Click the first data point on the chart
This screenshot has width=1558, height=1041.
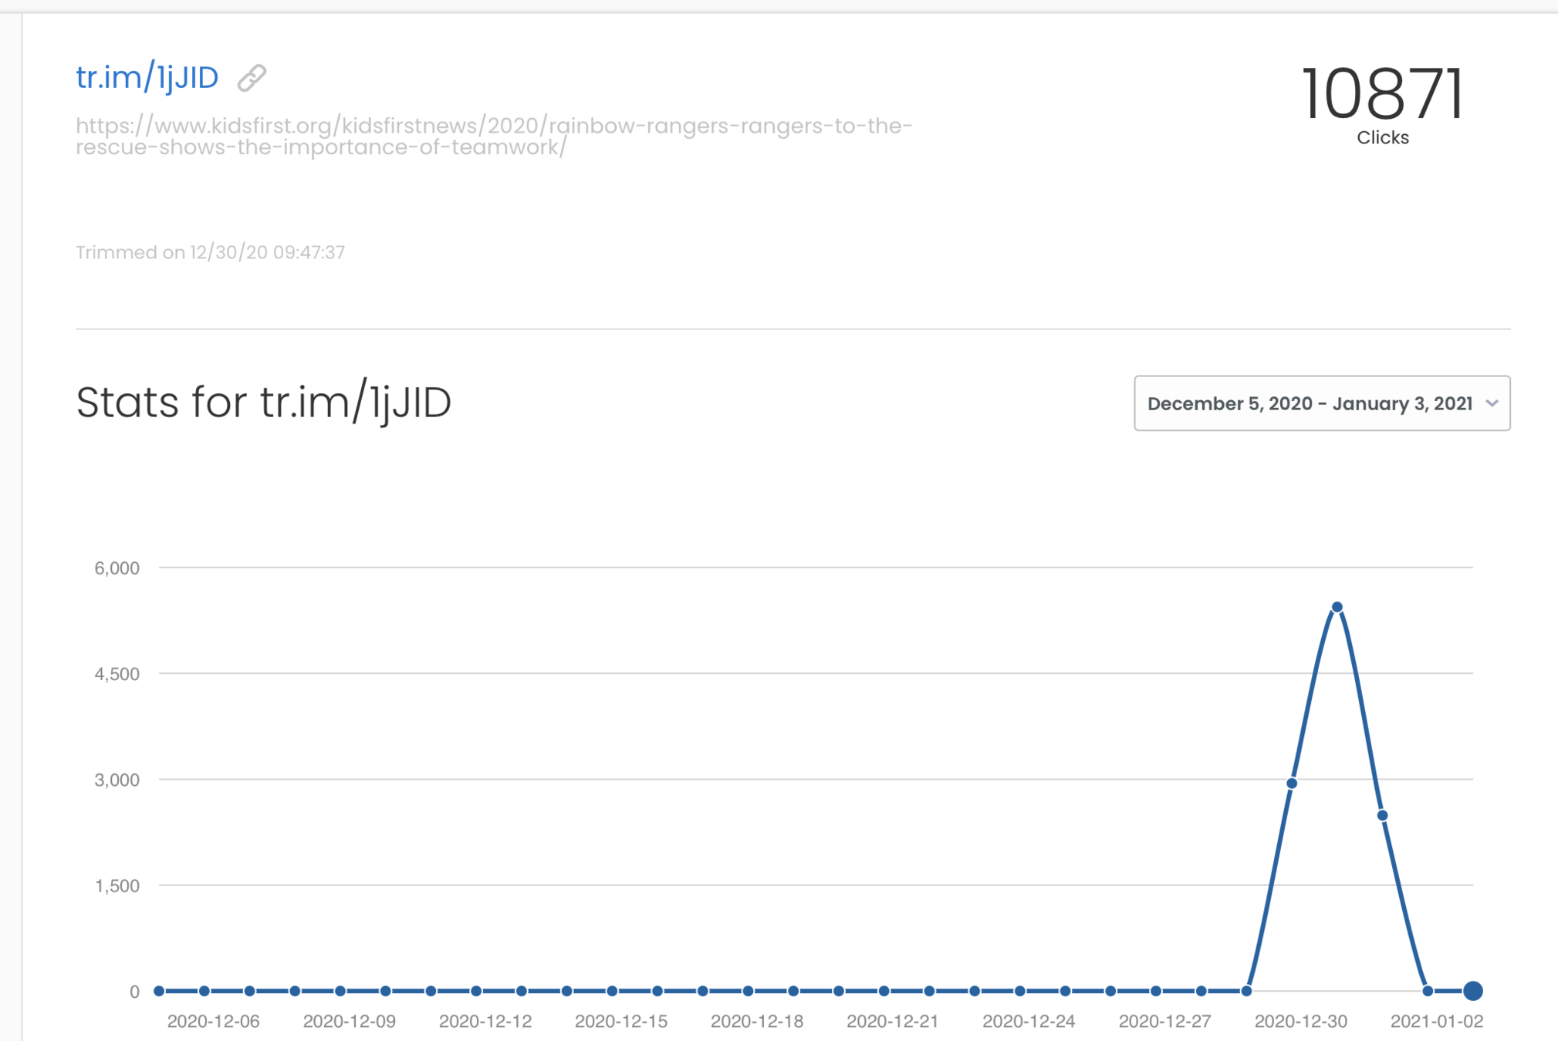tap(159, 991)
